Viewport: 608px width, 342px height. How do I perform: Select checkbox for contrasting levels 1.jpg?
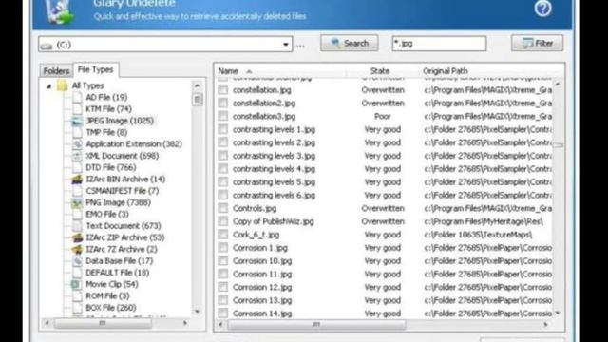click(223, 129)
